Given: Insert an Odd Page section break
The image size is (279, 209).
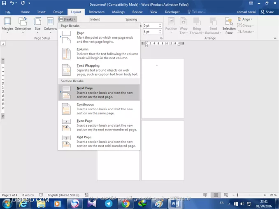Looking at the screenshot, I should 99,142.
